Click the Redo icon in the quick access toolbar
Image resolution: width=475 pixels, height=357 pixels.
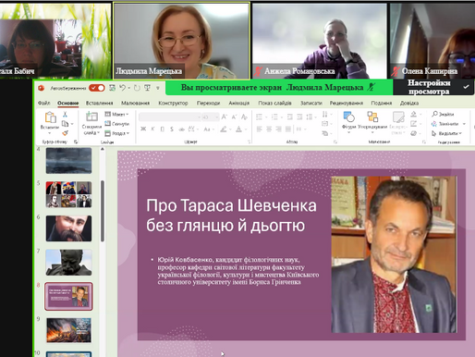click(x=137, y=88)
